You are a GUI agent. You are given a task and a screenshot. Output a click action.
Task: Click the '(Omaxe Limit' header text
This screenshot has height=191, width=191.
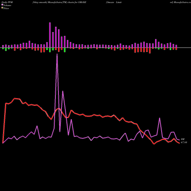click(114, 2)
